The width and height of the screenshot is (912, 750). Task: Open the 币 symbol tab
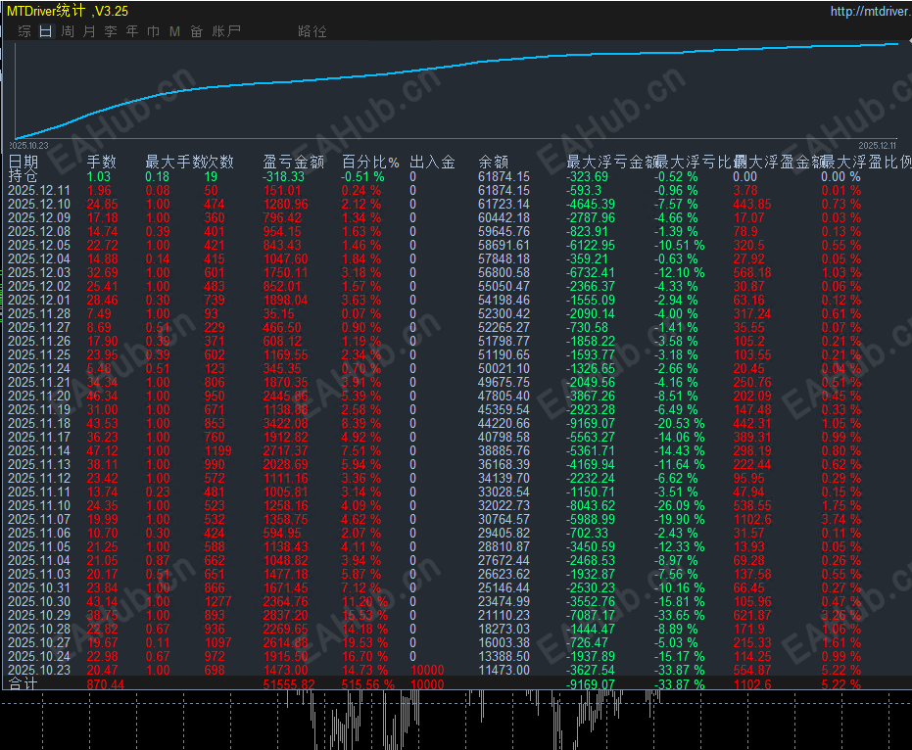click(154, 31)
